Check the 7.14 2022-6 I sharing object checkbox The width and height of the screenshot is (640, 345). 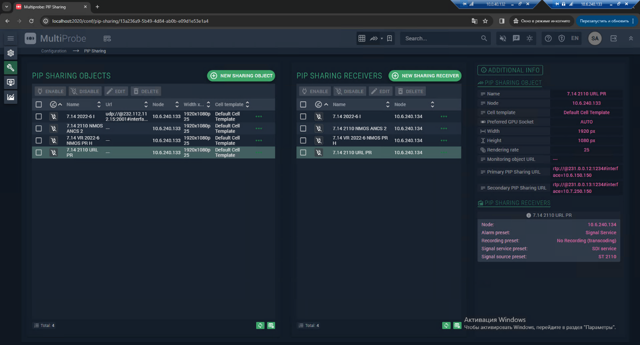pyautogui.click(x=39, y=116)
